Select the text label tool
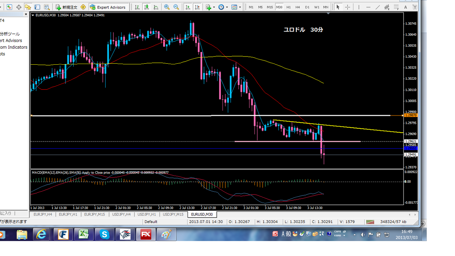Viewport: 455px width, 256px height. coord(414,7)
